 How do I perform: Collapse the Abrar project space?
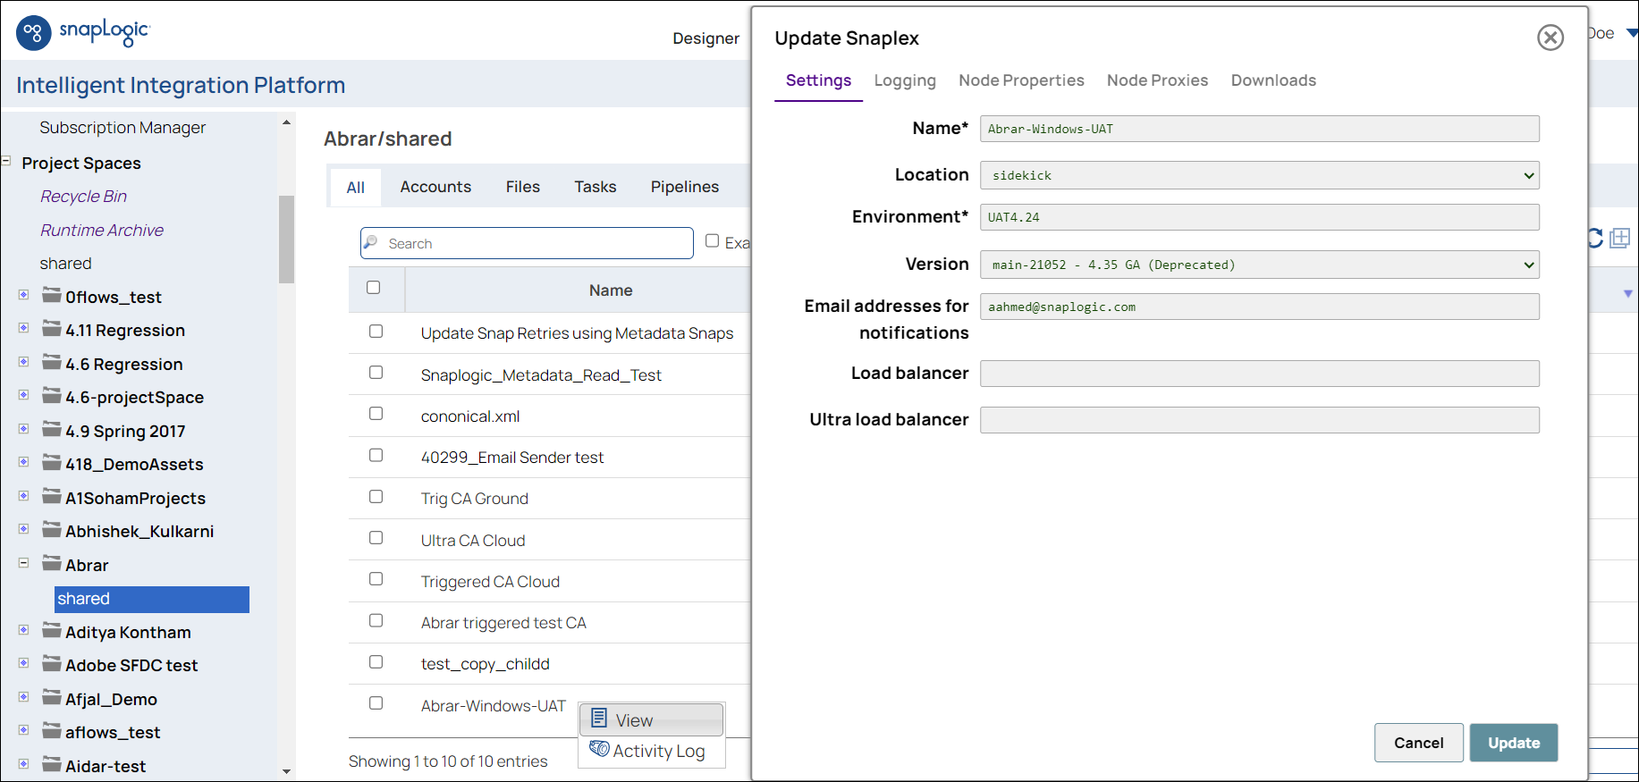click(x=23, y=563)
